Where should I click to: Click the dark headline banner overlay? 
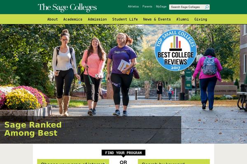tap(91, 130)
